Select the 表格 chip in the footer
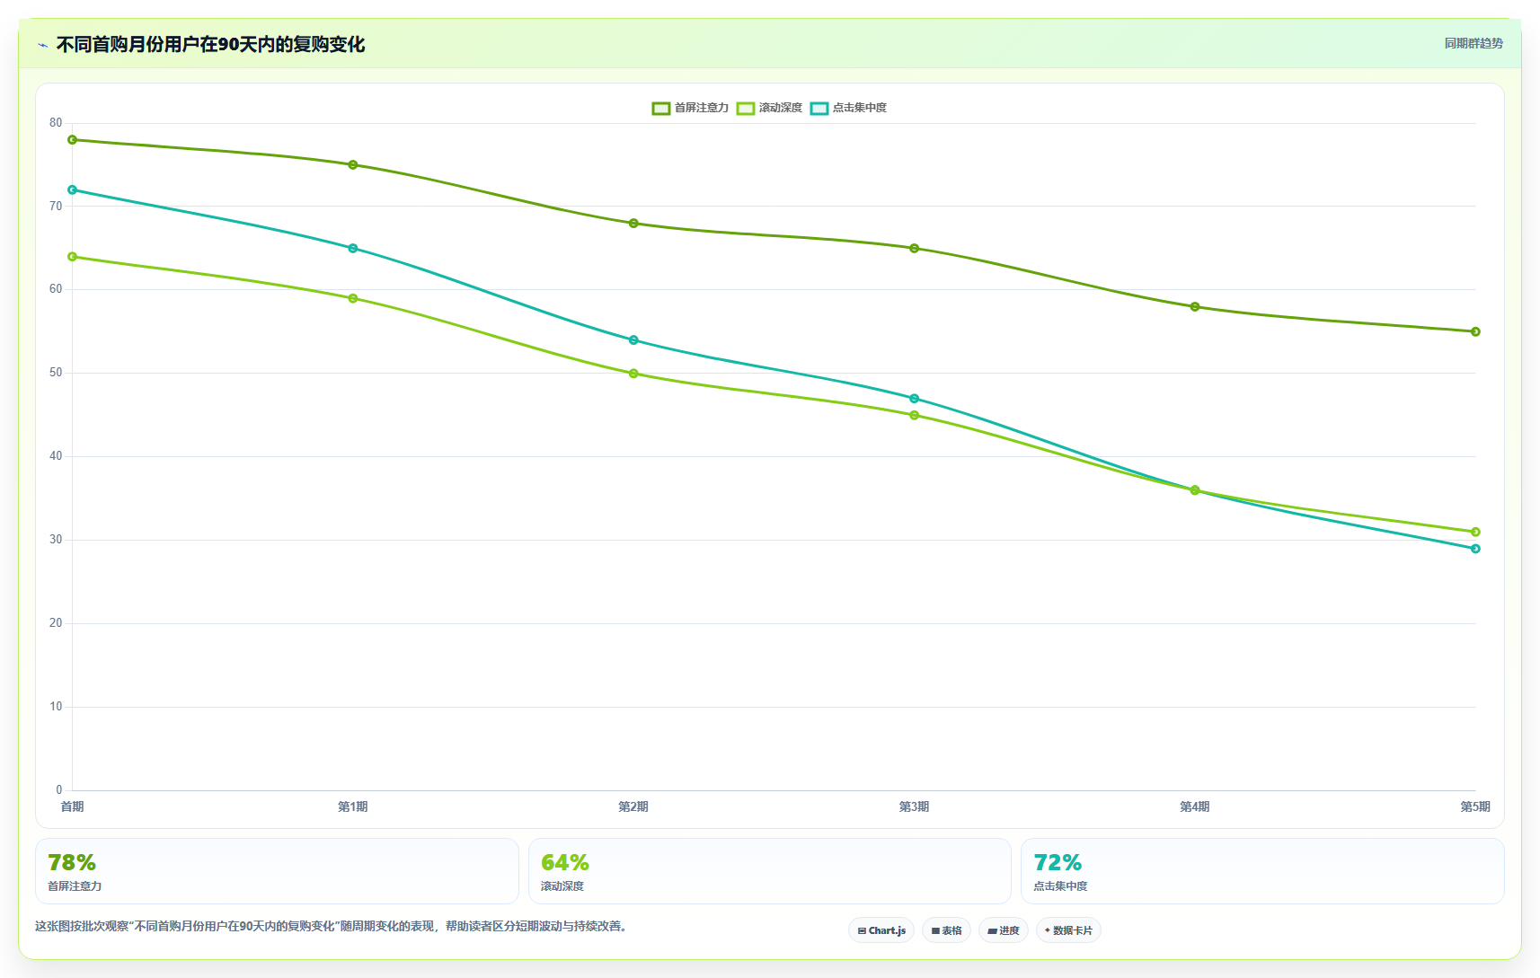1540x978 pixels. [x=946, y=930]
